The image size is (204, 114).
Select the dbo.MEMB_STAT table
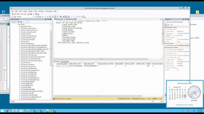[x=28, y=85]
